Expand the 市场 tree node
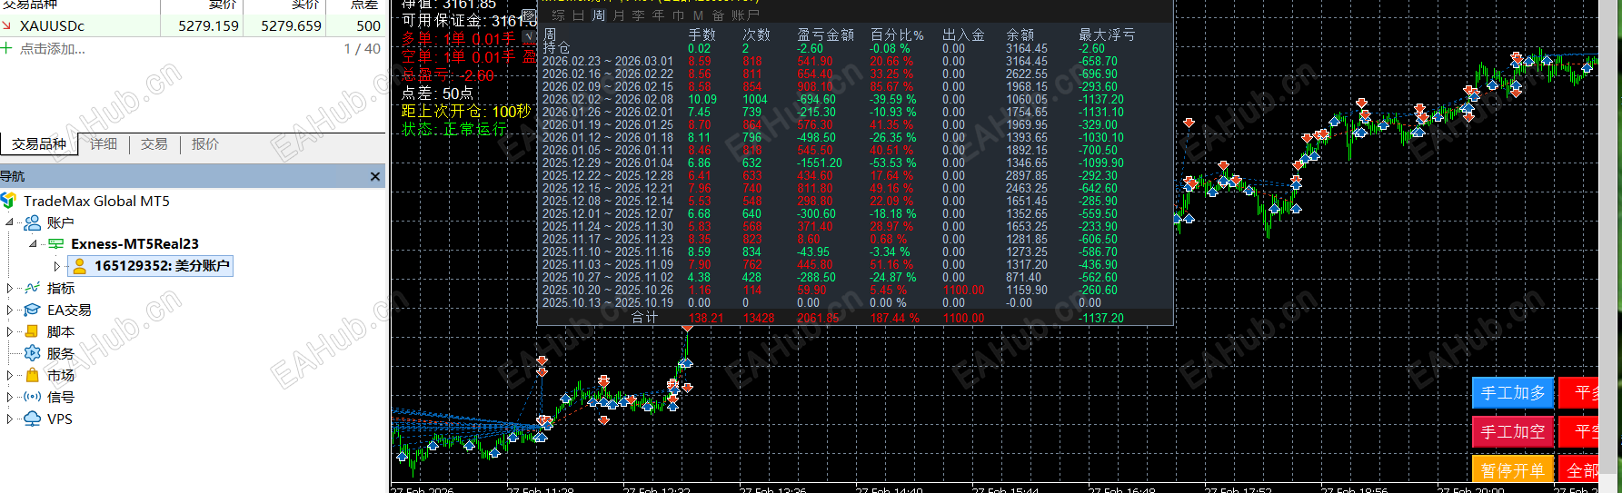The image size is (1622, 493). tap(10, 375)
